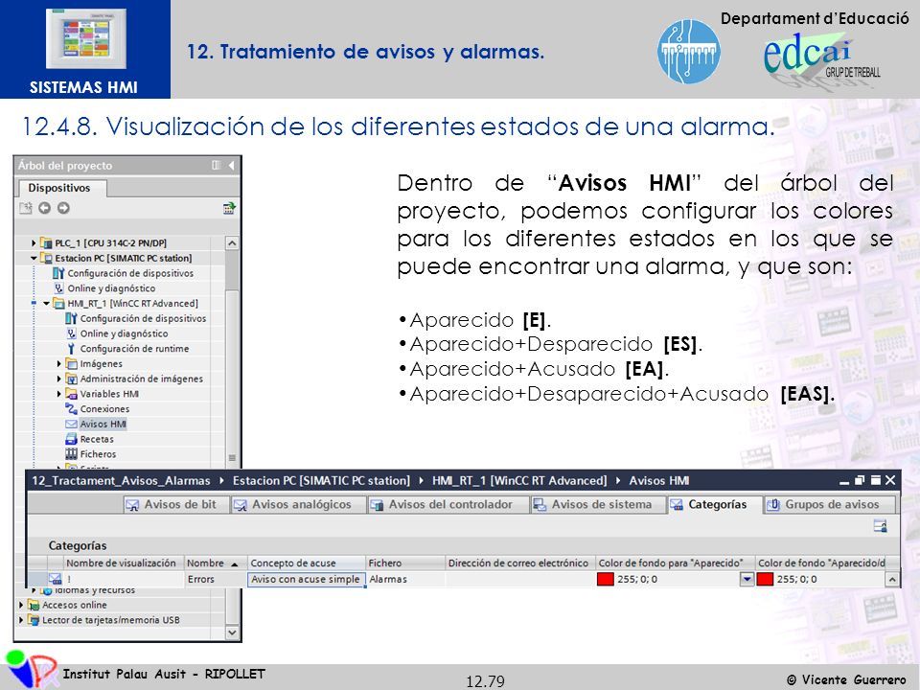This screenshot has height=690, width=920.
Task: Expand the Administración de imágenes node
Action: click(58, 379)
